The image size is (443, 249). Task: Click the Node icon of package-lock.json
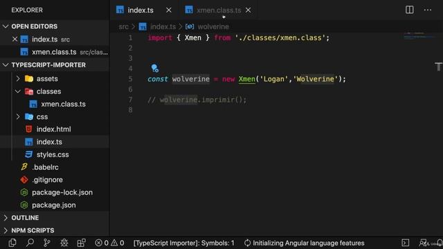[24, 192]
